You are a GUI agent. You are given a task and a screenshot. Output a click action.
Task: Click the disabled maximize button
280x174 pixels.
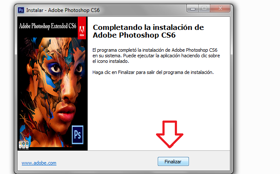(204, 9)
